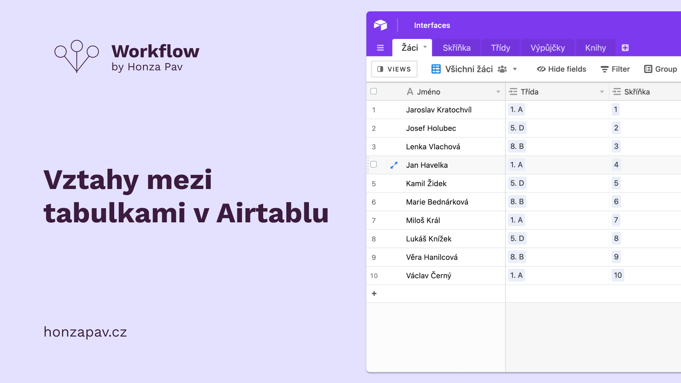Expand the Všichni žáci view dropdown arrow
The height and width of the screenshot is (383, 681).
coord(515,69)
